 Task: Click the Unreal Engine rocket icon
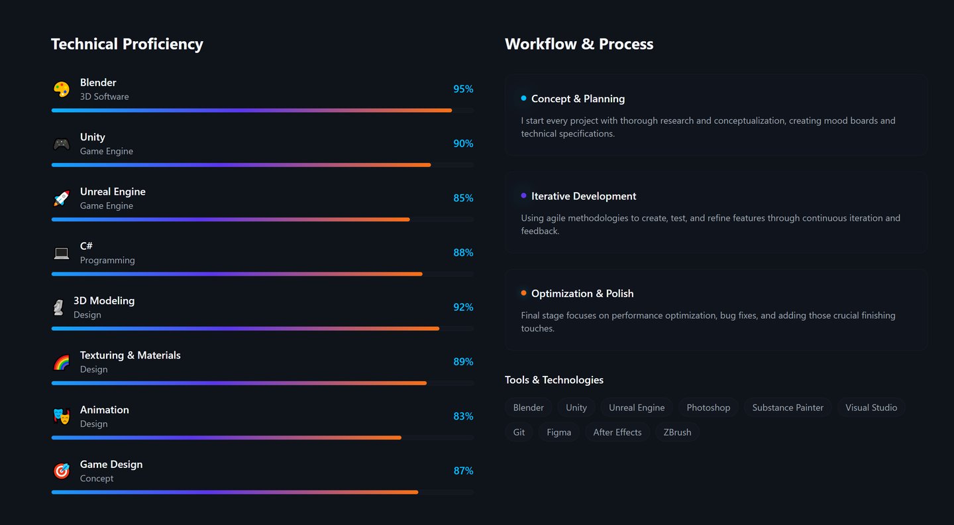tap(62, 198)
